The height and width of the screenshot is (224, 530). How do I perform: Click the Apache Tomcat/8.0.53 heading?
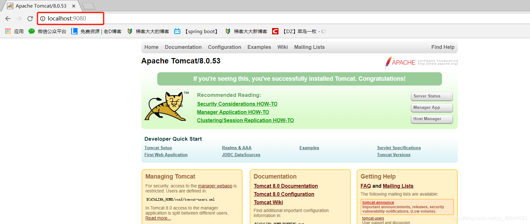[181, 61]
